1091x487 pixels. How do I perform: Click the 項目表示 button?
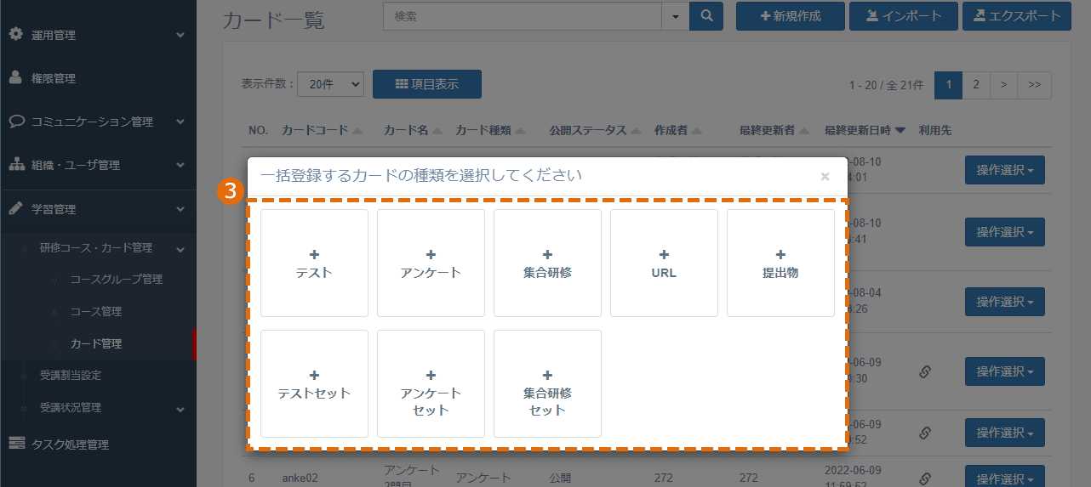(x=427, y=84)
